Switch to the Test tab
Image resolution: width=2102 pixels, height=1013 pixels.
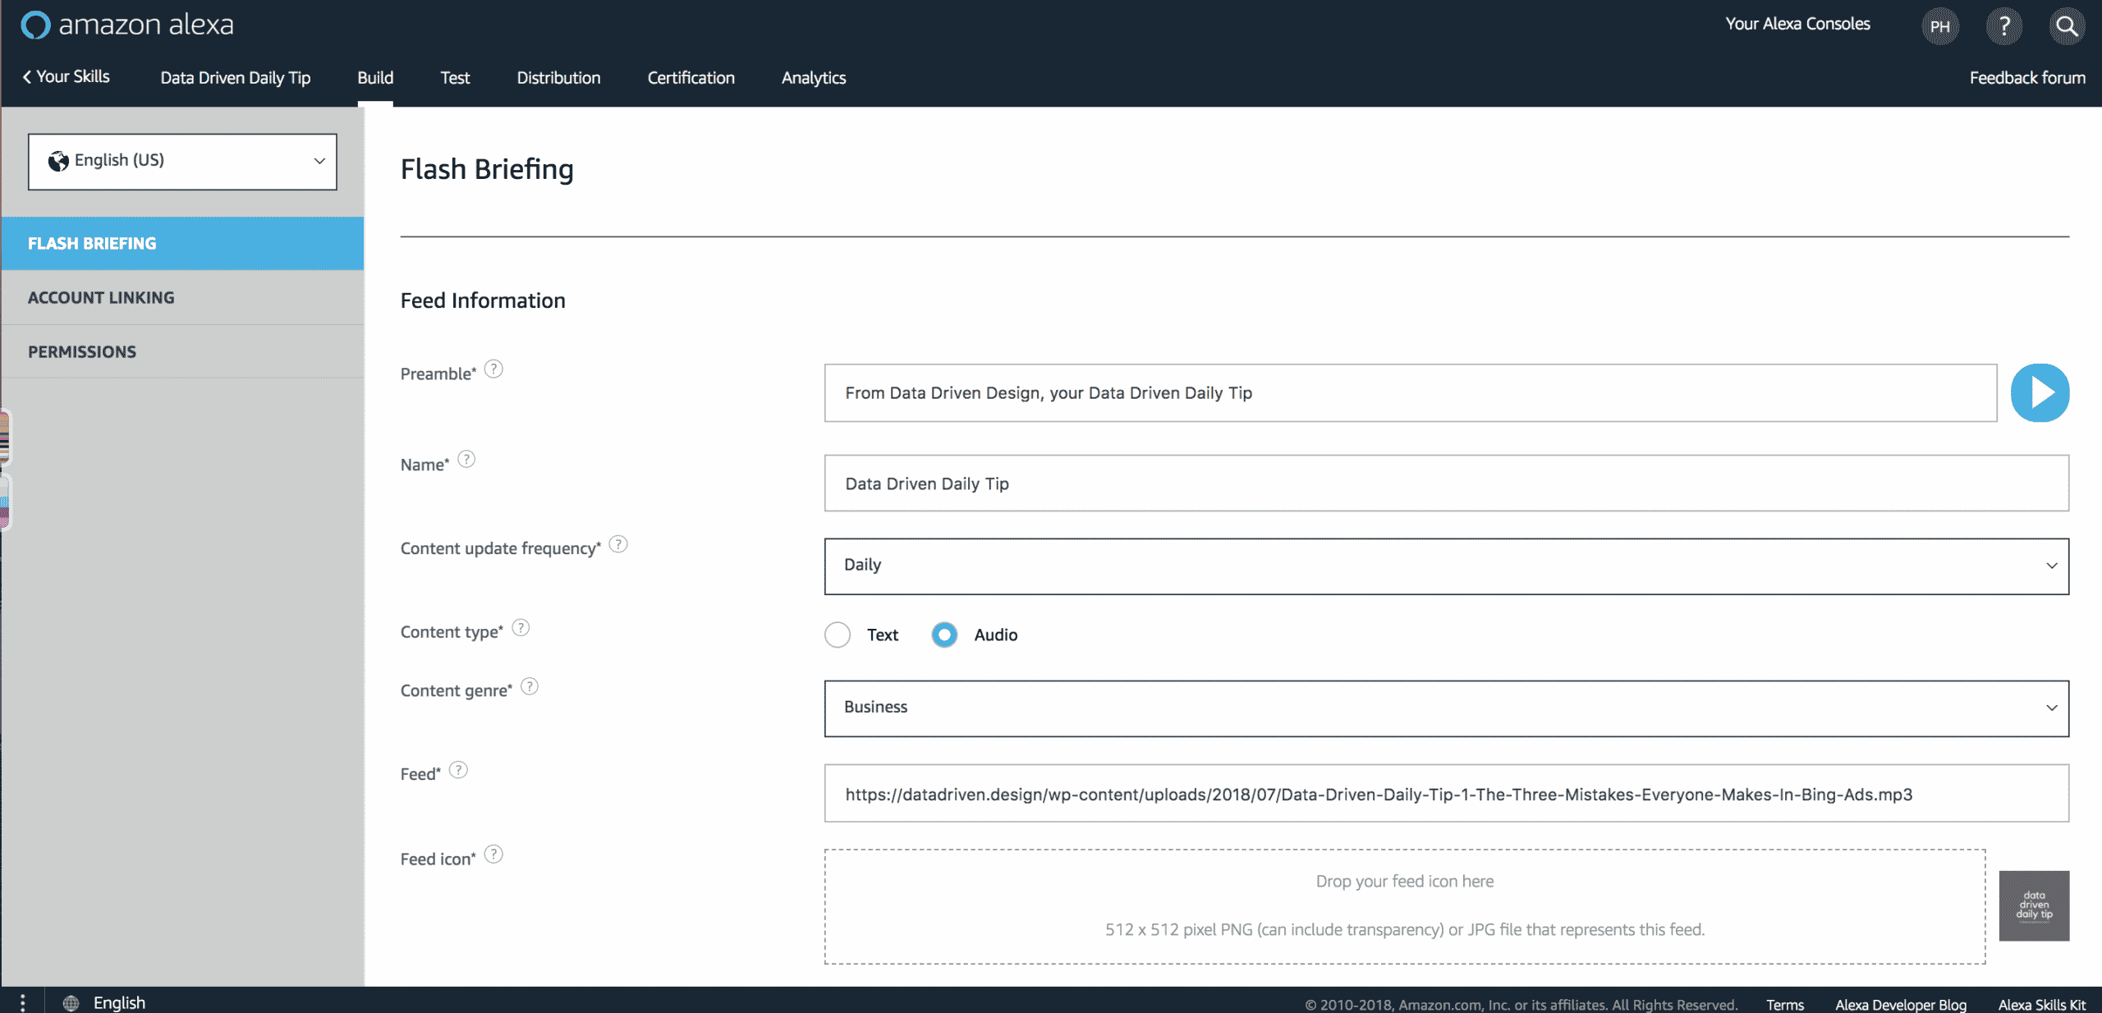point(455,78)
